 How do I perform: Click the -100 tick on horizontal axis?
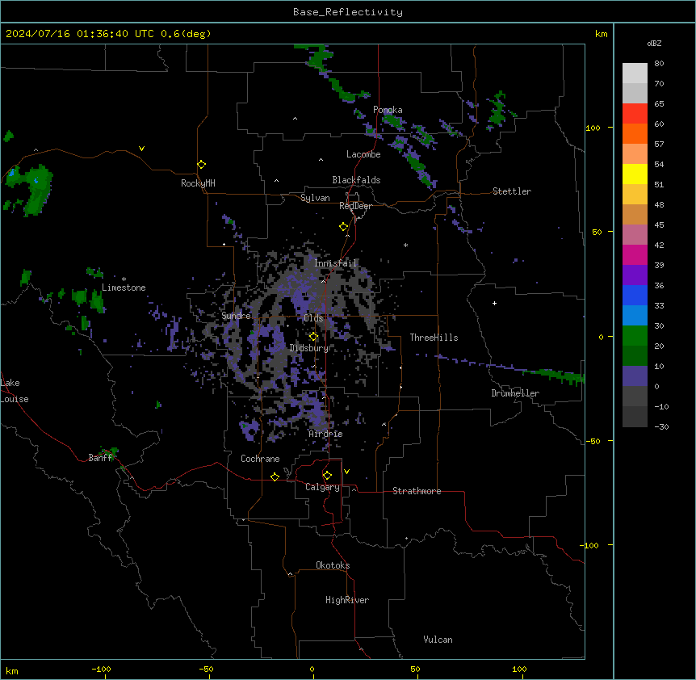click(101, 669)
